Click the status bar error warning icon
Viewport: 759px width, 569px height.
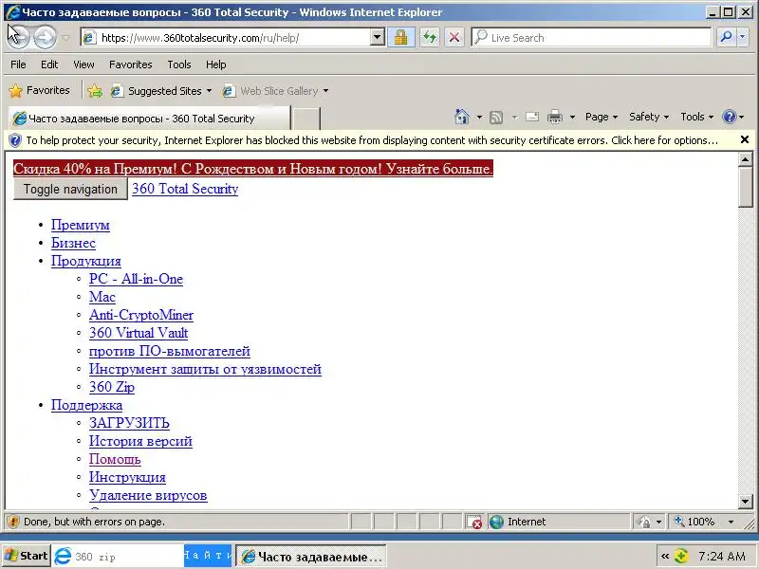13,522
